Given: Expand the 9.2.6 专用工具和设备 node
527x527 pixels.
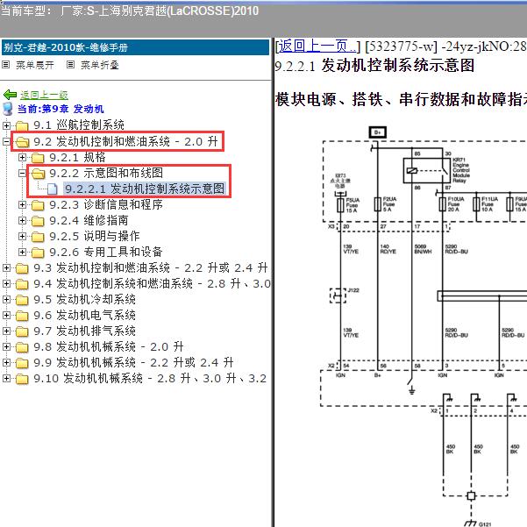Looking at the screenshot, I should (22, 252).
